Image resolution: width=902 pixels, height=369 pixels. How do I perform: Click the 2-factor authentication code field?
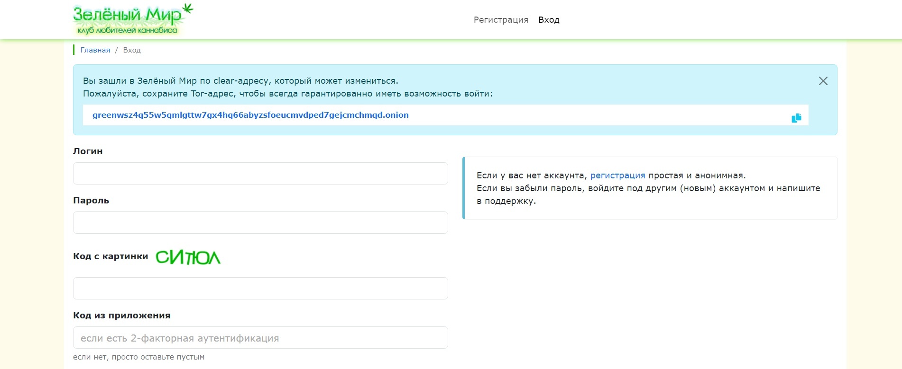pos(260,338)
